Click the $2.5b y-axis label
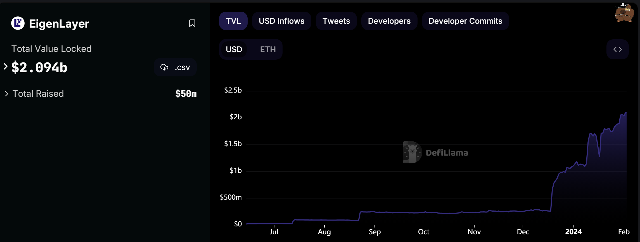640x242 pixels. pyautogui.click(x=233, y=90)
